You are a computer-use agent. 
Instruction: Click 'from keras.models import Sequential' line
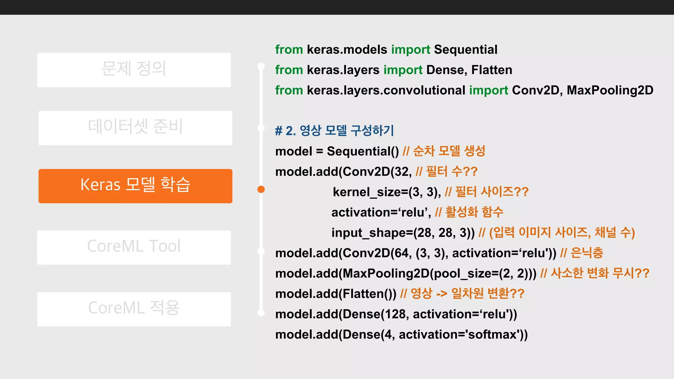coord(386,50)
